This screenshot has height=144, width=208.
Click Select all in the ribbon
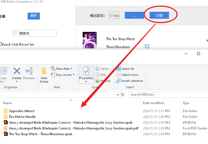125,69
